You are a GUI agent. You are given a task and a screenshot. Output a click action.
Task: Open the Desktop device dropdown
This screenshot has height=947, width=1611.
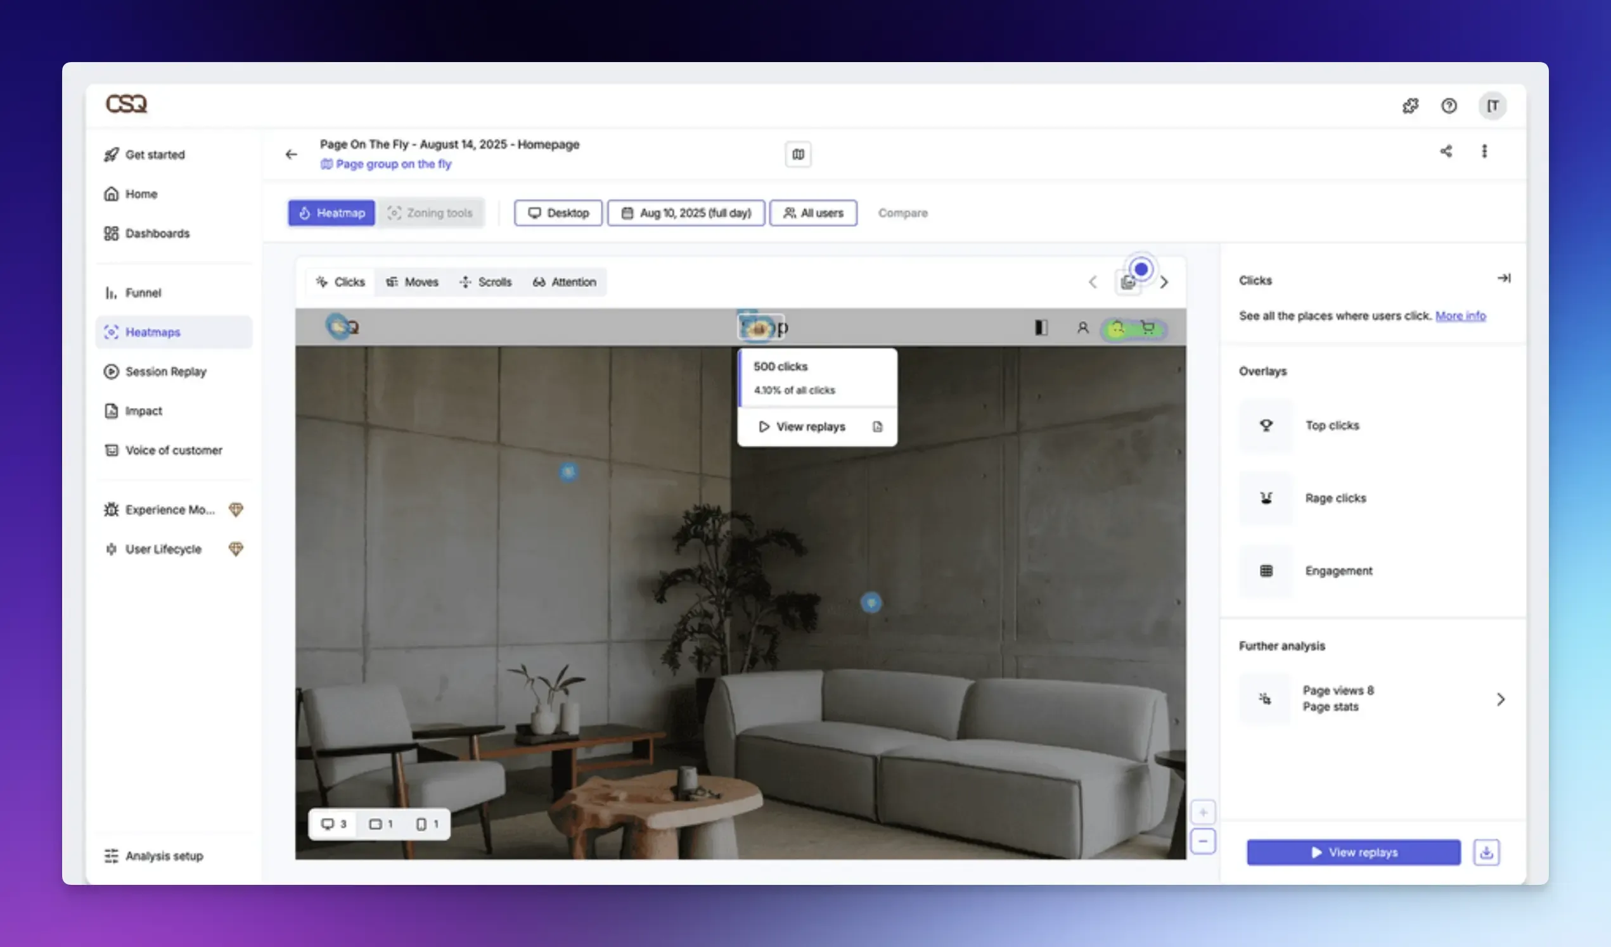click(x=558, y=213)
